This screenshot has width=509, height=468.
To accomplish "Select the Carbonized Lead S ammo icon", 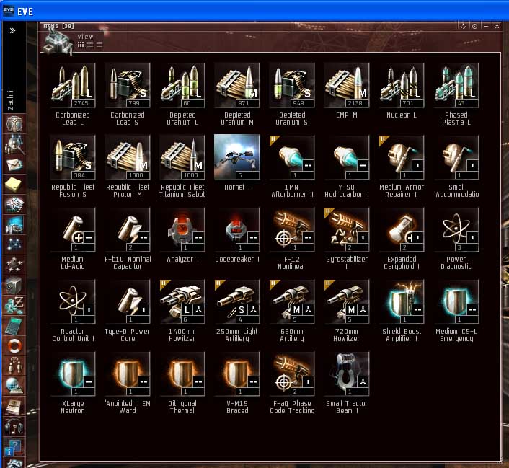I will [x=128, y=85].
